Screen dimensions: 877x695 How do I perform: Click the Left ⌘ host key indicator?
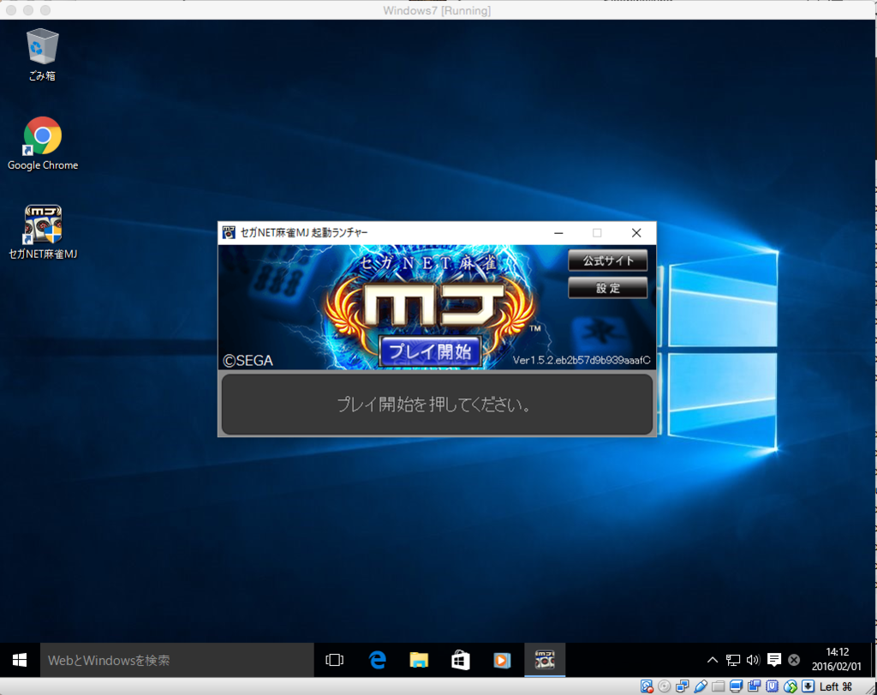[x=836, y=686]
